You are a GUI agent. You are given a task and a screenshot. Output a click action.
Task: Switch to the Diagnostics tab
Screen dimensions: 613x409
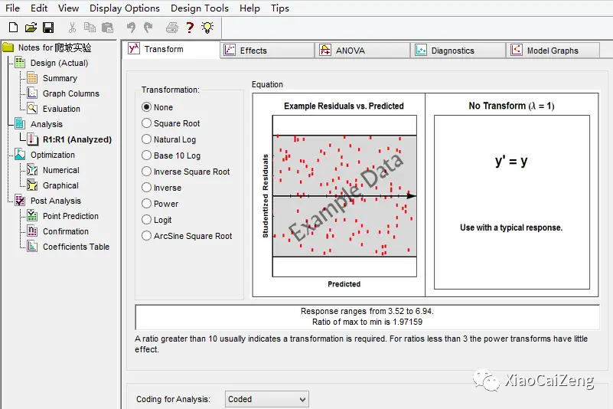coord(458,51)
